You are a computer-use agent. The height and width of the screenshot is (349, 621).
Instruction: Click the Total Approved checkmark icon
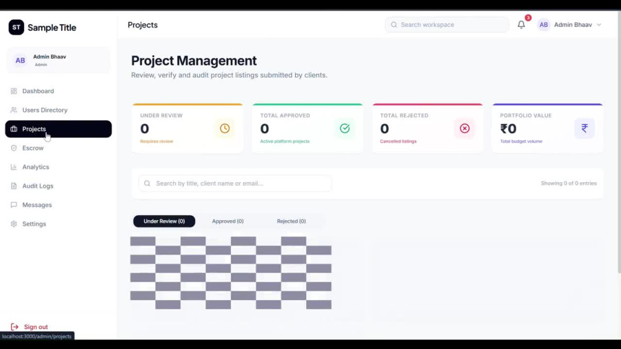coord(345,128)
